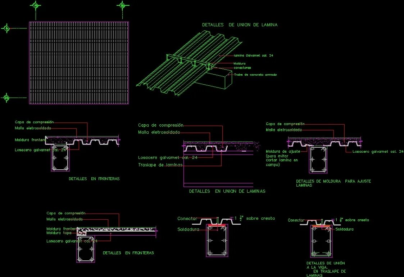The image size is (404, 277).
Task: Click "Losacero galvamet cal. 24" beside moldura de ajuste detail
Action: coord(378,152)
